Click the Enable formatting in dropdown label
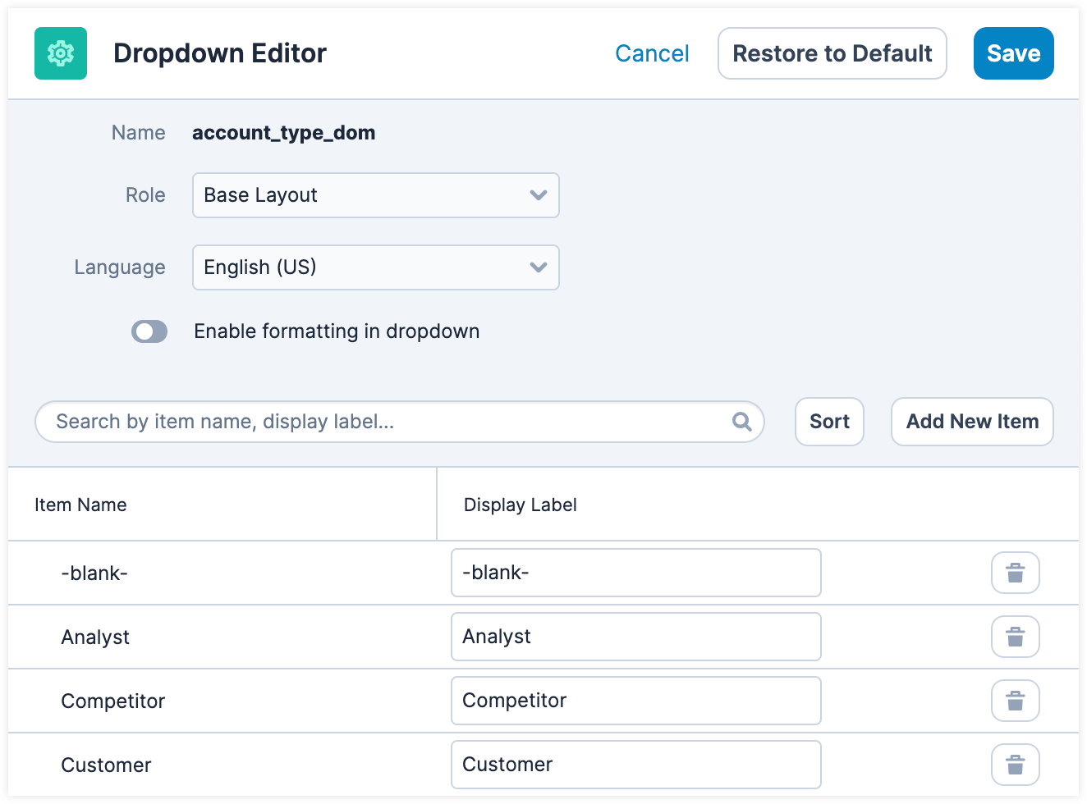This screenshot has height=804, width=1087. point(337,331)
